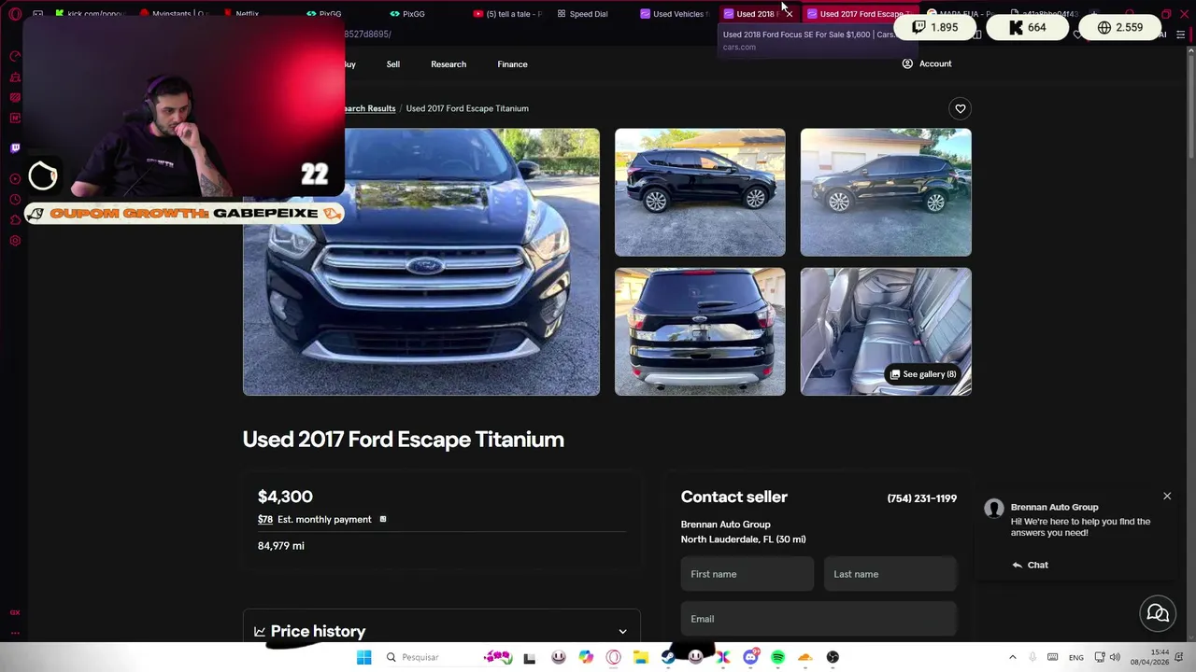Open Opera GX icon in taskbar
Screen dimensions: 1196x672
click(613, 657)
